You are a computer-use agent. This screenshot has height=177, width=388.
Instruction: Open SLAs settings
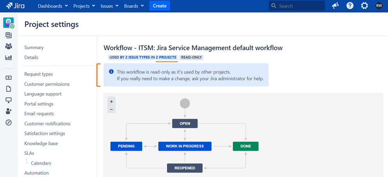[x=29, y=153]
